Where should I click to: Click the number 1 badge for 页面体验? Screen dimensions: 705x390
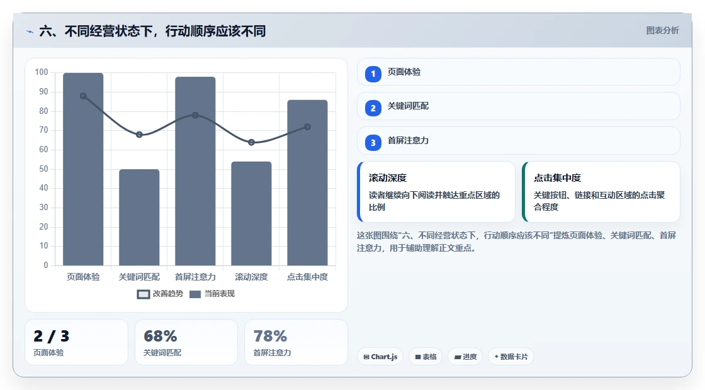[x=373, y=74]
